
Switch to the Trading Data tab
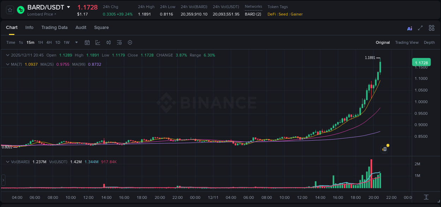click(54, 27)
